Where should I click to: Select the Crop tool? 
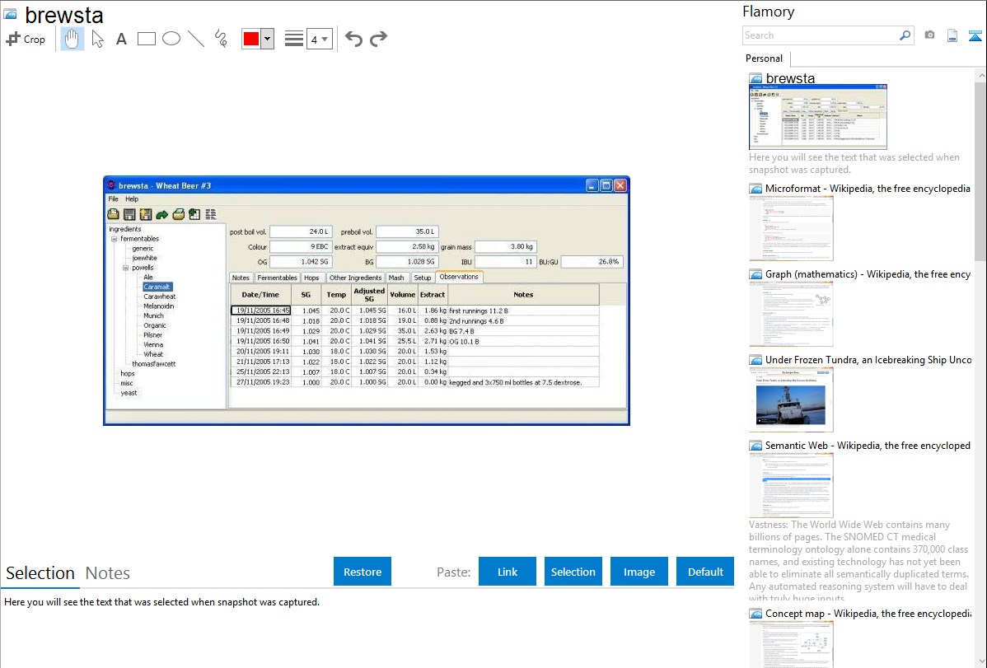click(26, 39)
